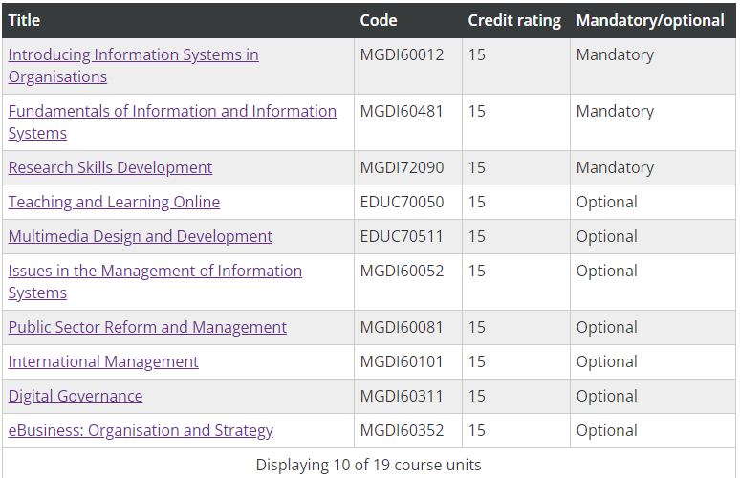Open the Digital Governance course unit
The height and width of the screenshot is (478, 740).
[x=76, y=396]
